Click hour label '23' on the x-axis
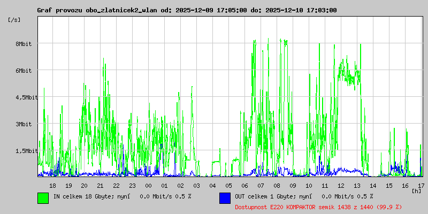 tap(132, 186)
